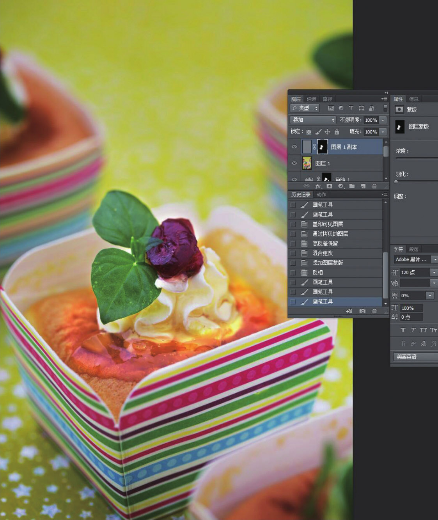Image resolution: width=438 pixels, height=520 pixels.
Task: Hide the 图层 1 副本 layer
Action: pos(294,147)
